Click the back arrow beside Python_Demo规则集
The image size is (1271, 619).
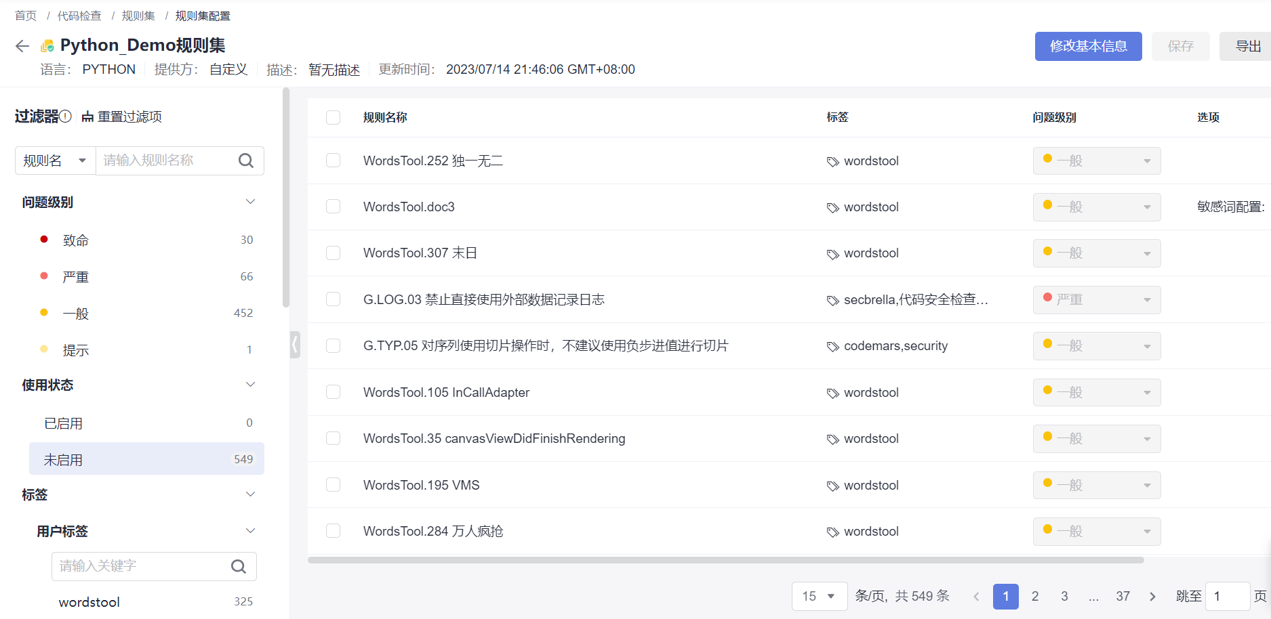coord(22,46)
